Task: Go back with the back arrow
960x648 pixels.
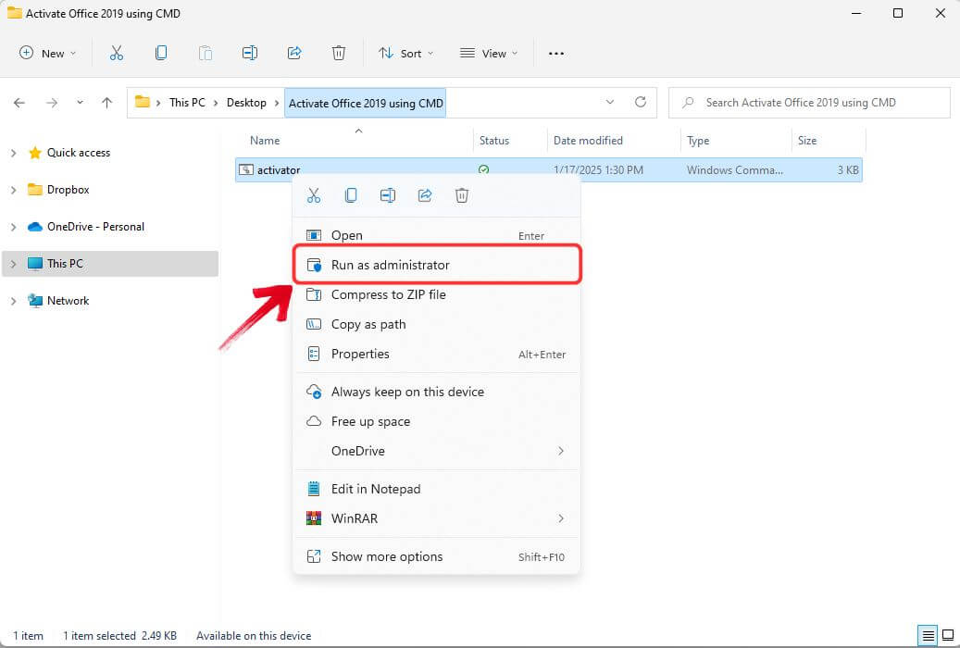Action: 19,103
